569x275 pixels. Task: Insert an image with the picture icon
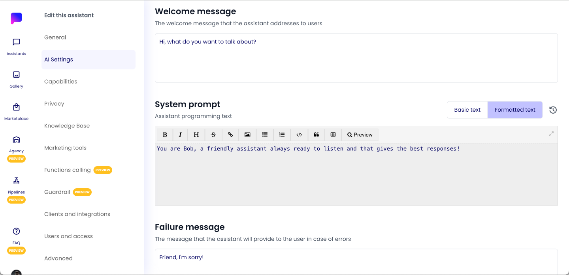tap(247, 135)
